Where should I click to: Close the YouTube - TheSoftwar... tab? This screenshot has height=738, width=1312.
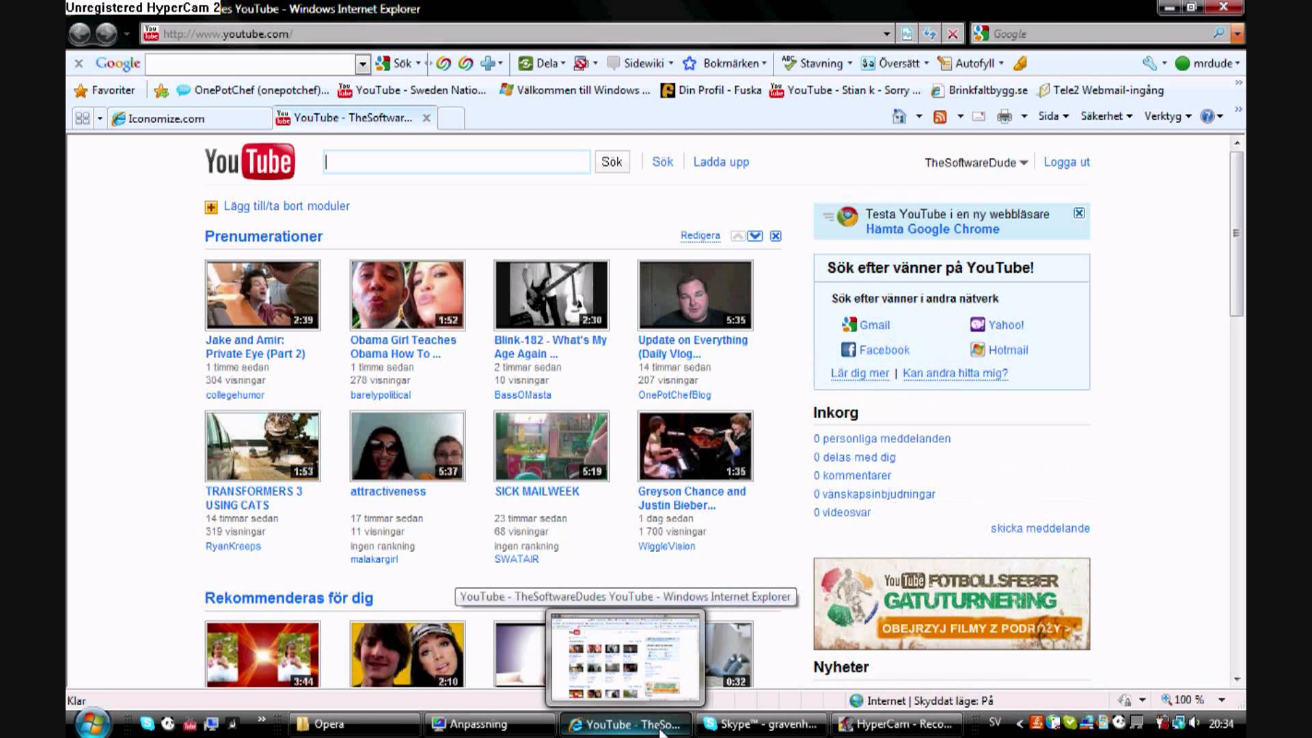point(426,118)
